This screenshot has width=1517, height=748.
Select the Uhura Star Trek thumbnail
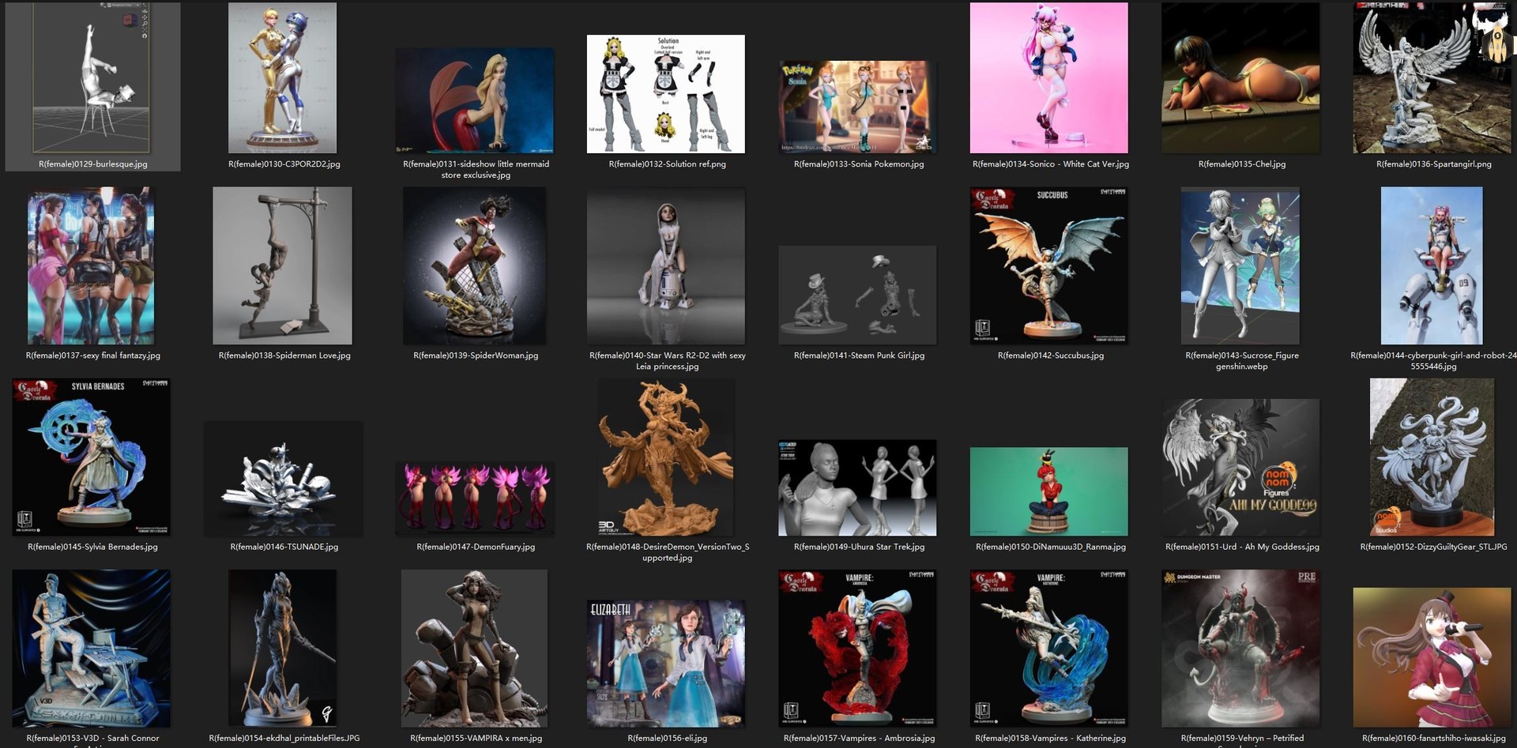857,488
